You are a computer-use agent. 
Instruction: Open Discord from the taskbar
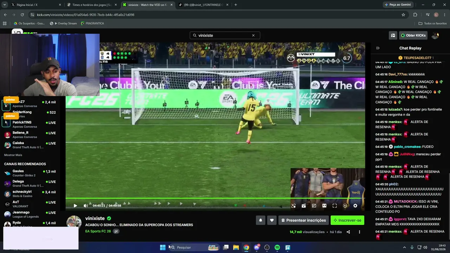pos(257,247)
